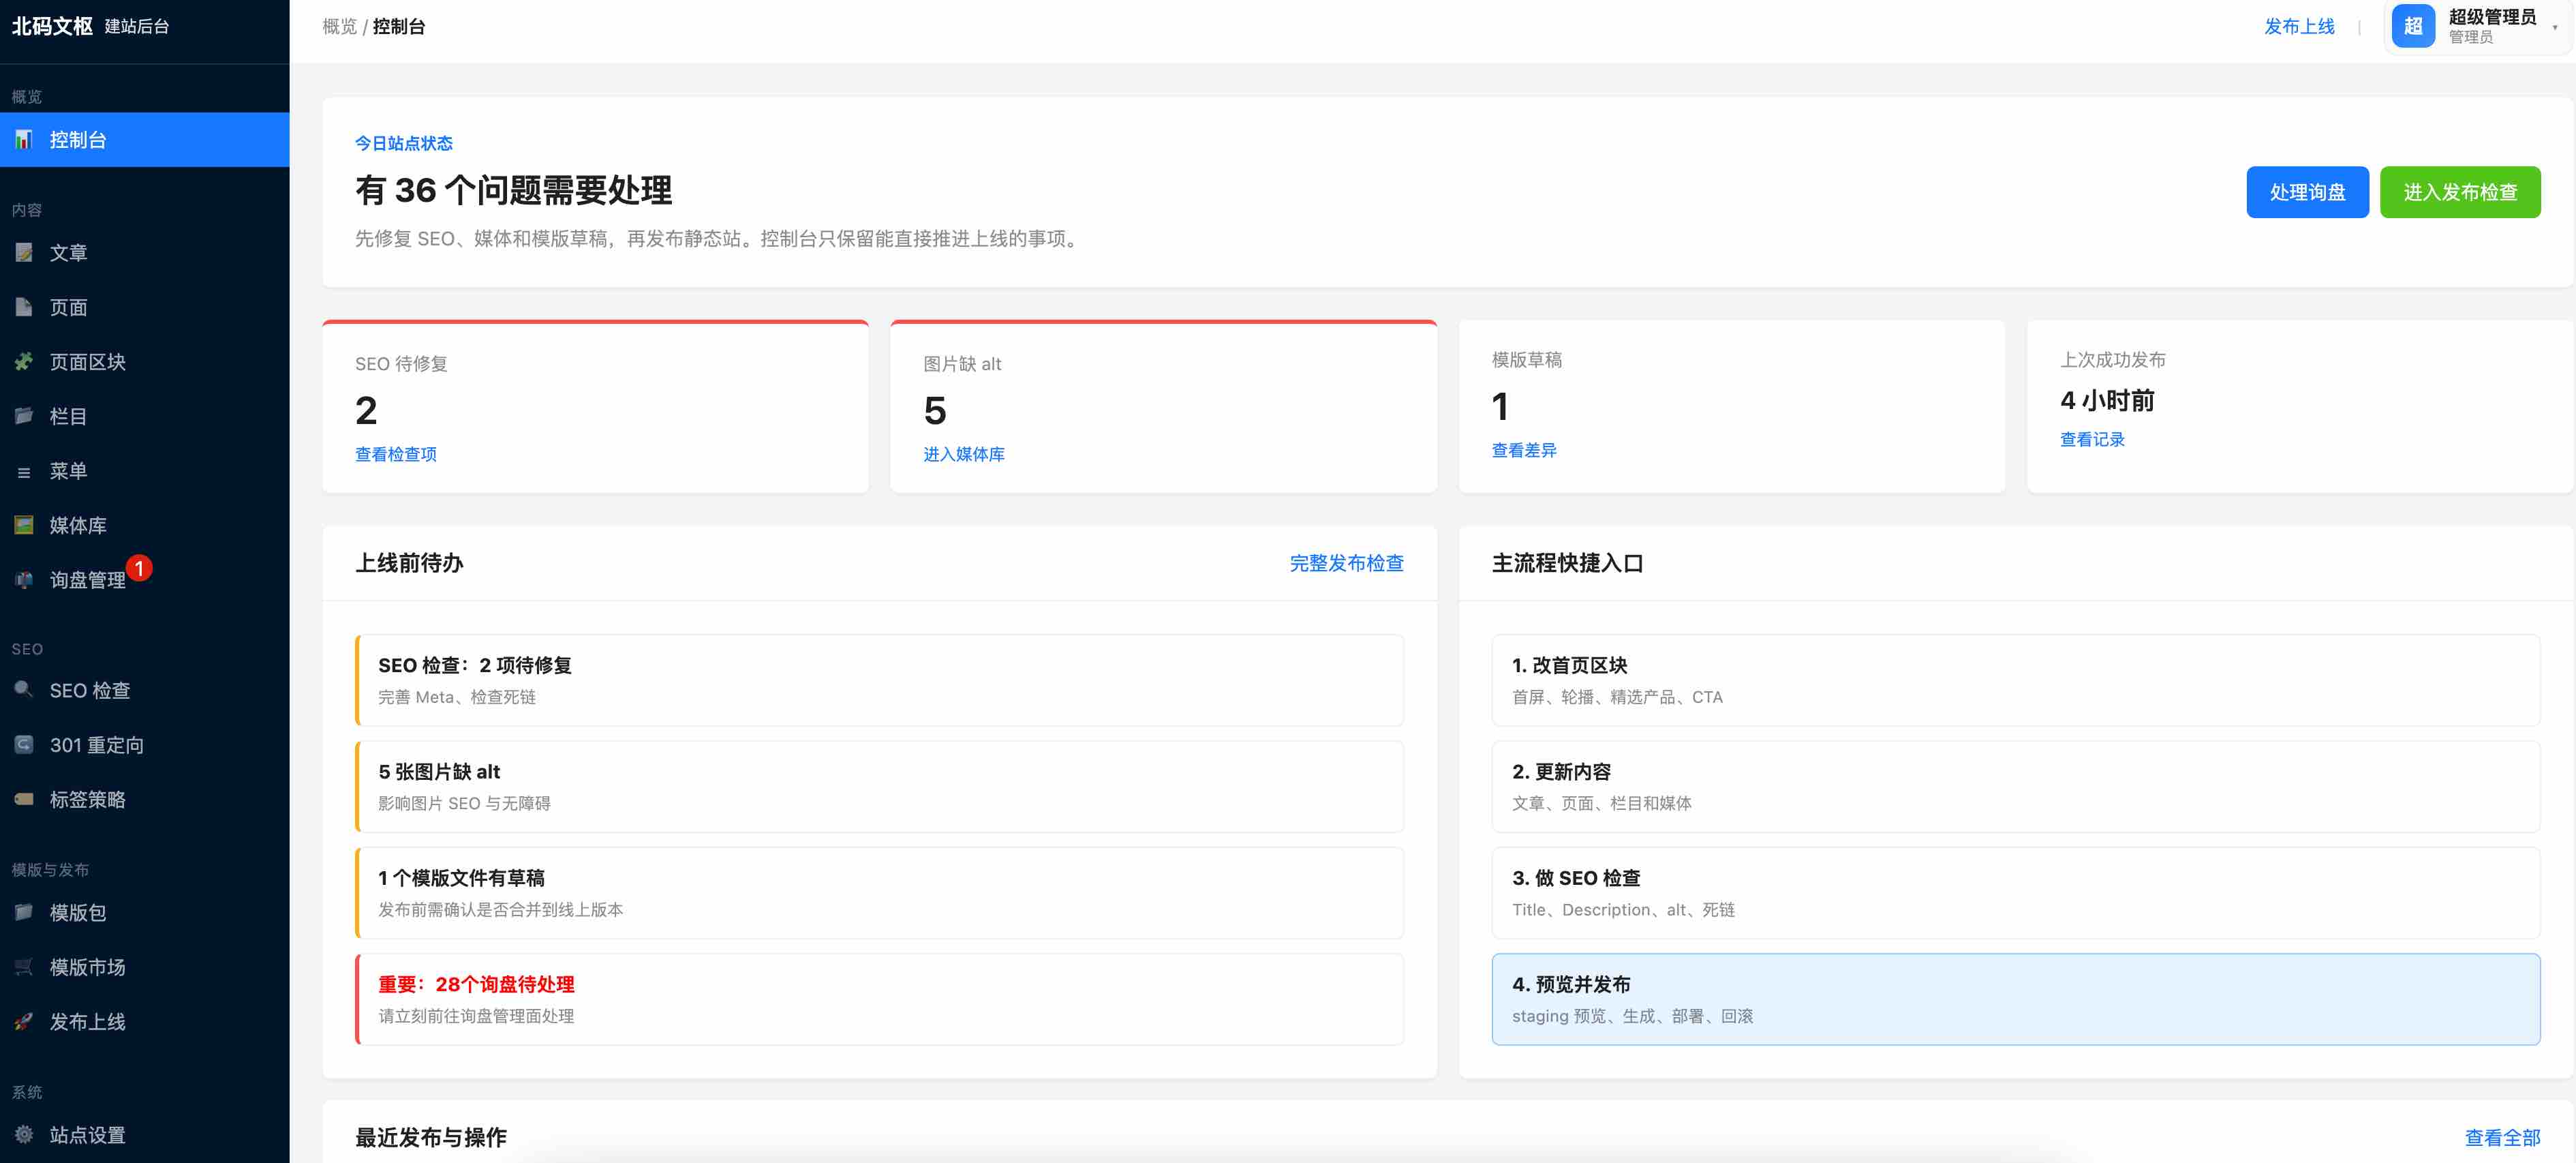
Task: Click the green 进入发布检查 button
Action: [2460, 192]
